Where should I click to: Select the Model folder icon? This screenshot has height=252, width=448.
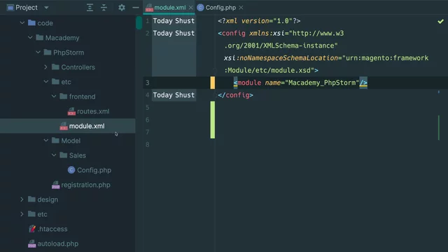[55, 140]
